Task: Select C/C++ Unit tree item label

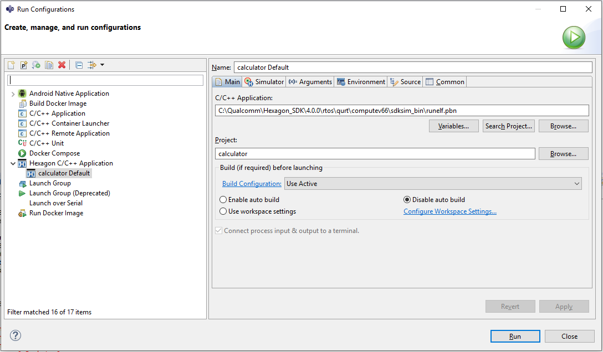Action: [x=47, y=143]
